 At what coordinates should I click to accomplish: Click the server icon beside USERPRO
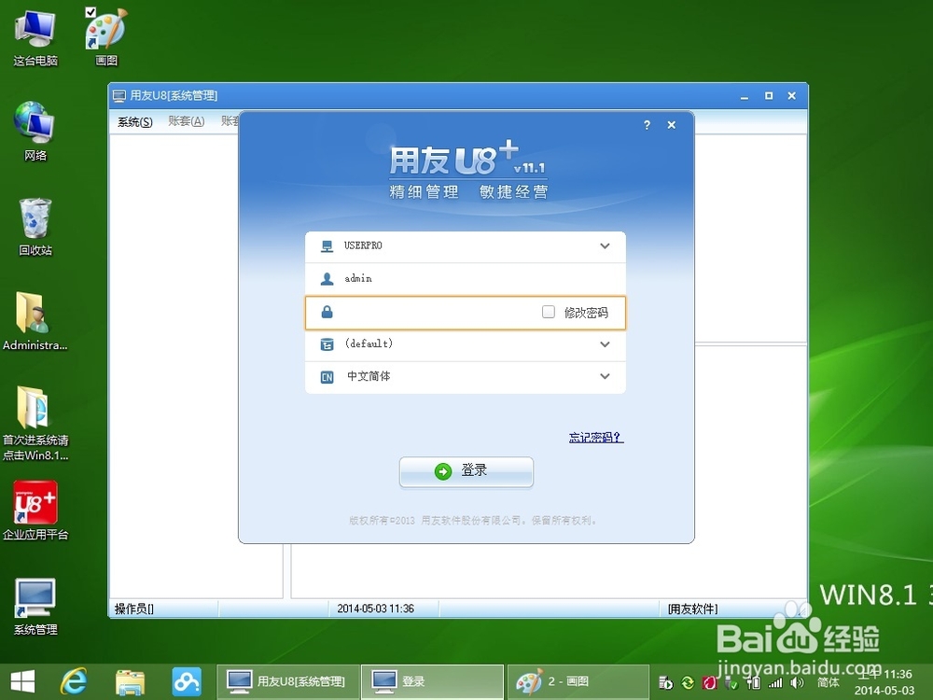tap(327, 245)
